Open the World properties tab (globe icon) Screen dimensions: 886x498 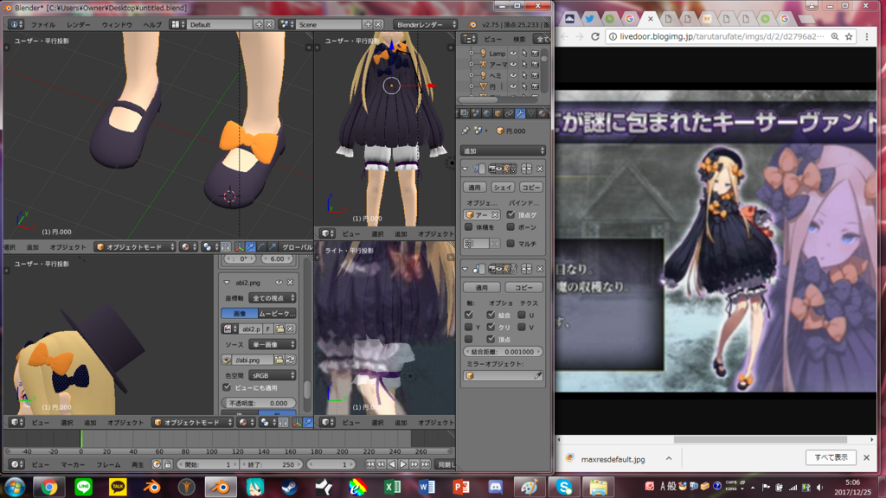click(486, 113)
